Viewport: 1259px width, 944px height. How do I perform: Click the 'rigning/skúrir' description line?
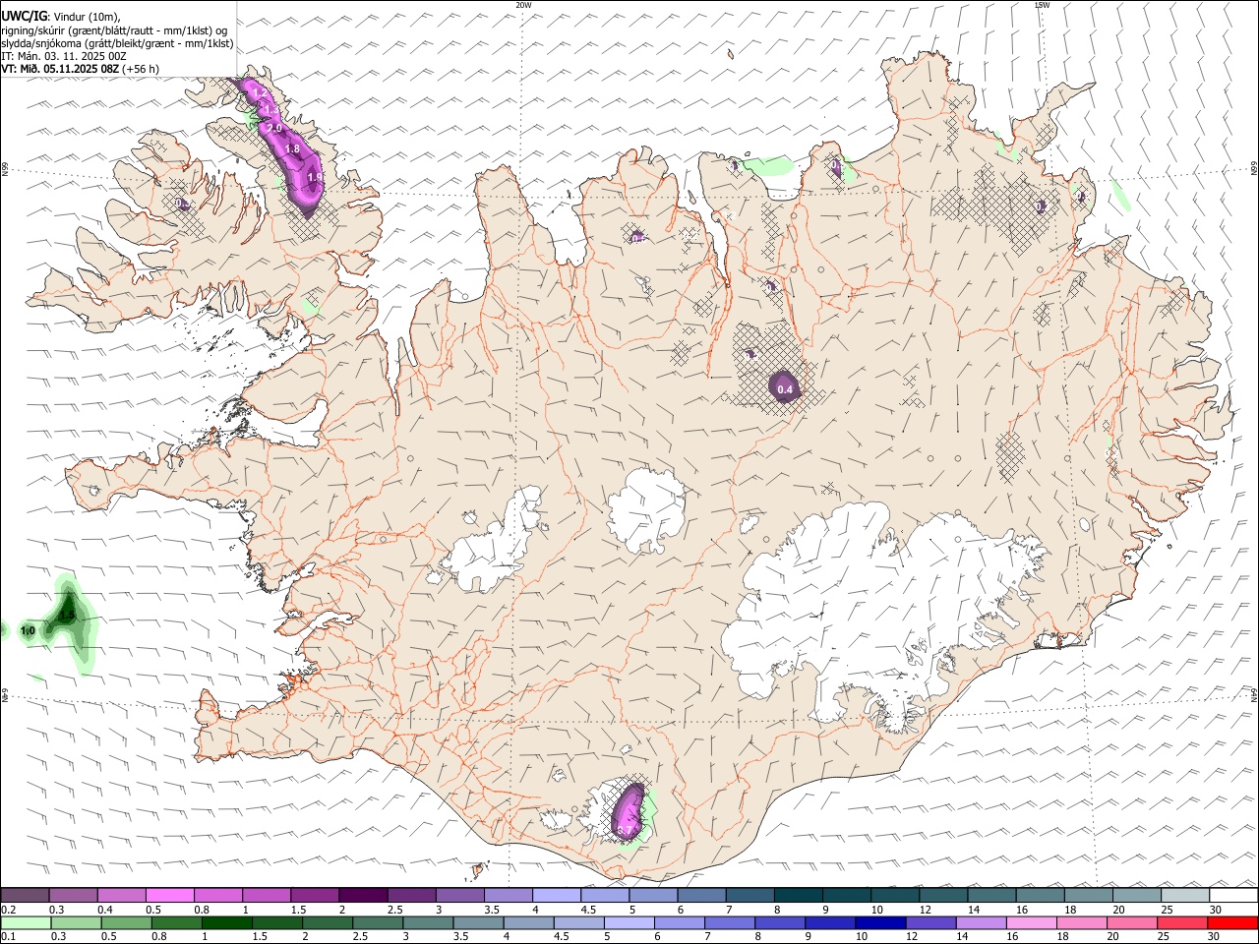pos(114,30)
